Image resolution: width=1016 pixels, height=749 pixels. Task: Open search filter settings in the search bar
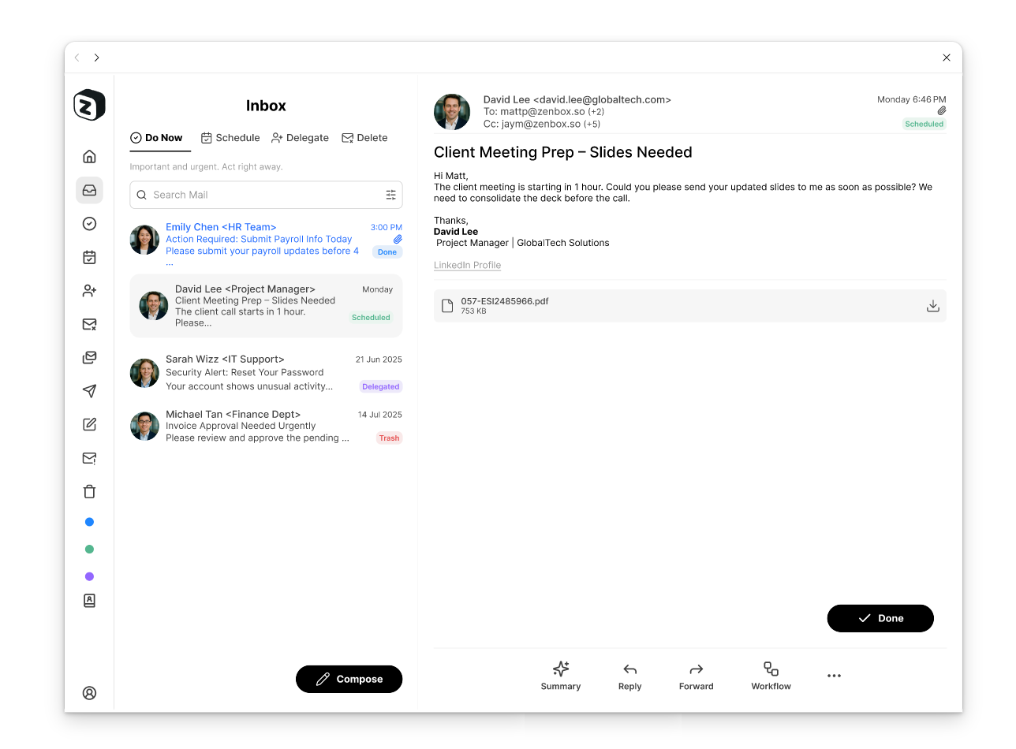pyautogui.click(x=390, y=195)
